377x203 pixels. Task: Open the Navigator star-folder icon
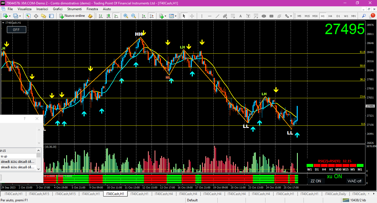click(44, 16)
